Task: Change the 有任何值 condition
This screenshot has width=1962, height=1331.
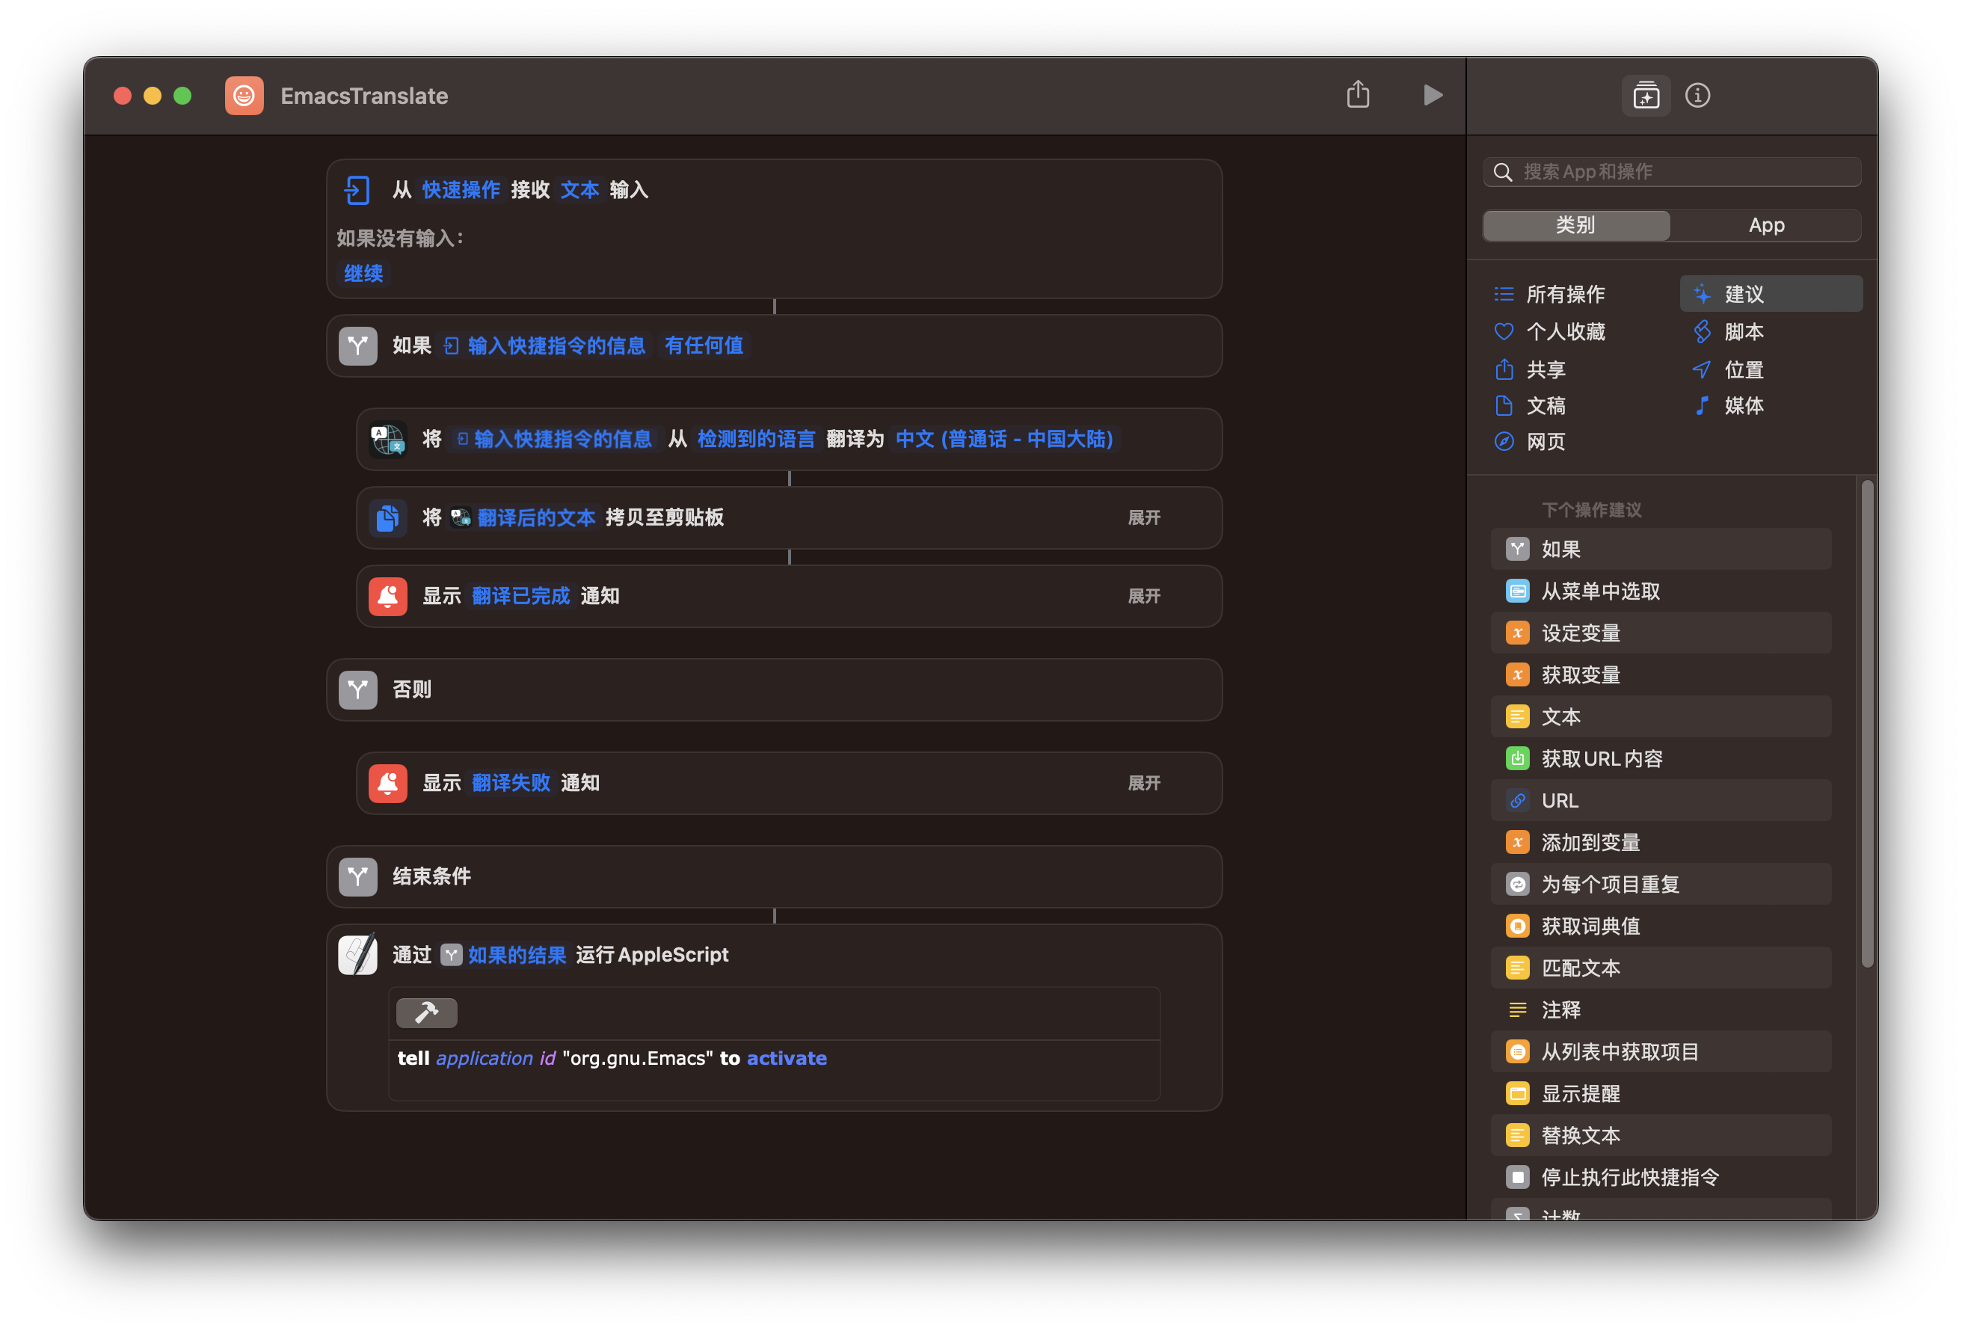Action: point(704,345)
